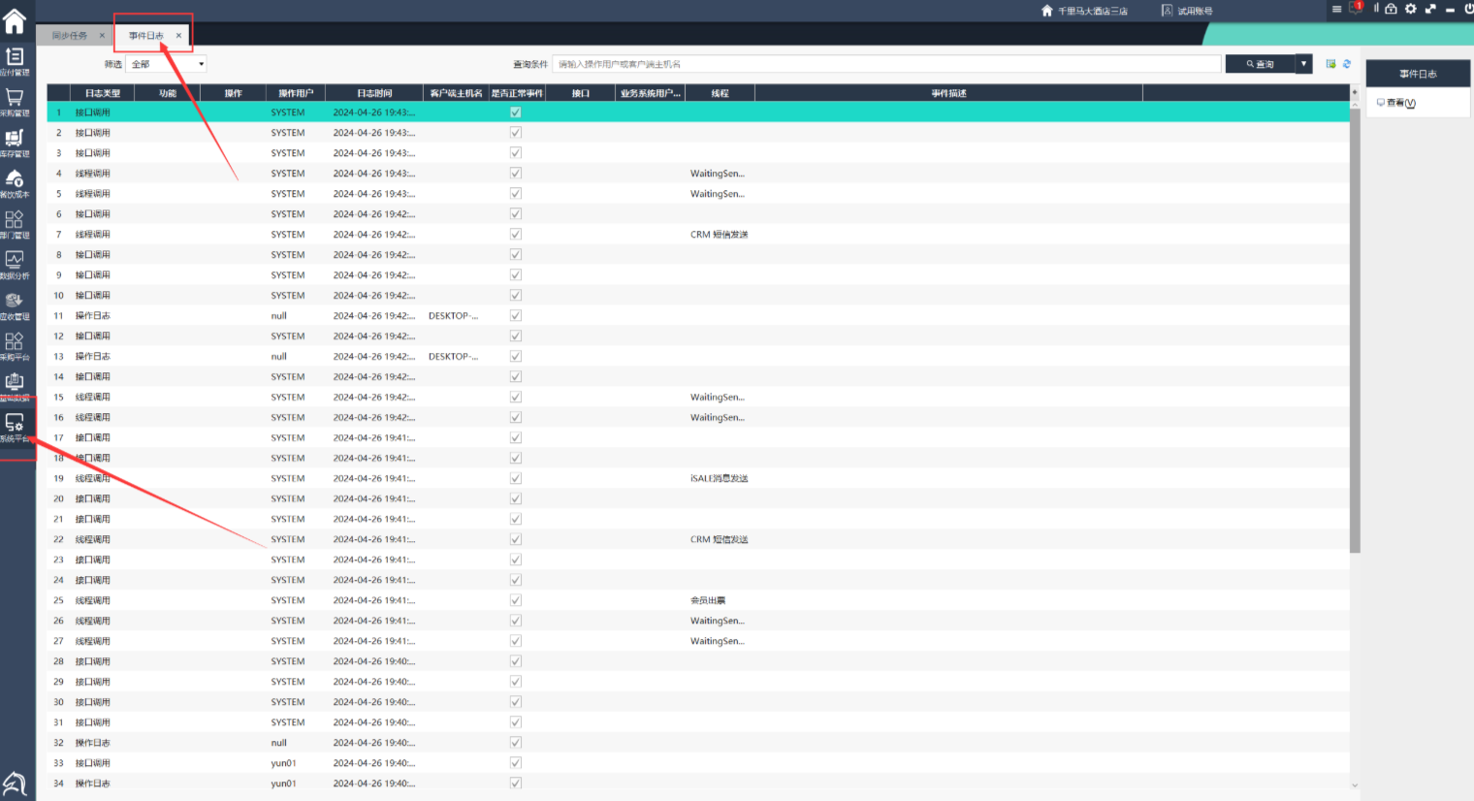The height and width of the screenshot is (801, 1474).
Task: Open the 筛选 filter dropdown set to 全部
Action: tap(168, 64)
